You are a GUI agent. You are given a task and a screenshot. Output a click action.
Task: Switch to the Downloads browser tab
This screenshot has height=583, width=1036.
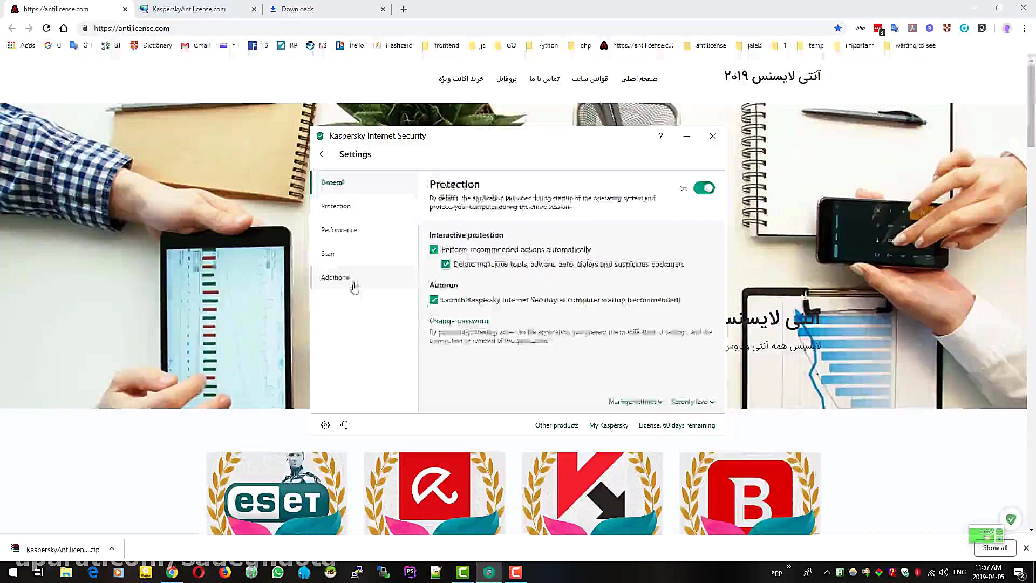pyautogui.click(x=297, y=9)
